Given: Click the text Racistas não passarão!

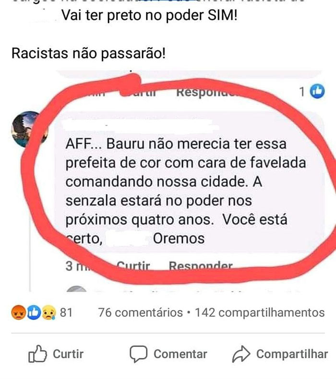Looking at the screenshot, I should tap(89, 53).
